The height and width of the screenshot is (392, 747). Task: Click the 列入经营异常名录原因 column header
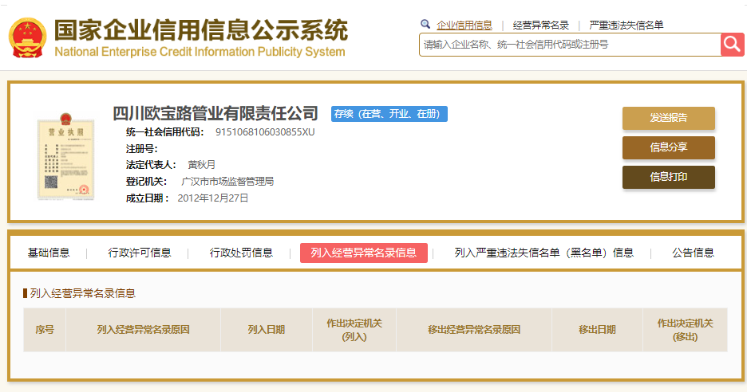143,330
